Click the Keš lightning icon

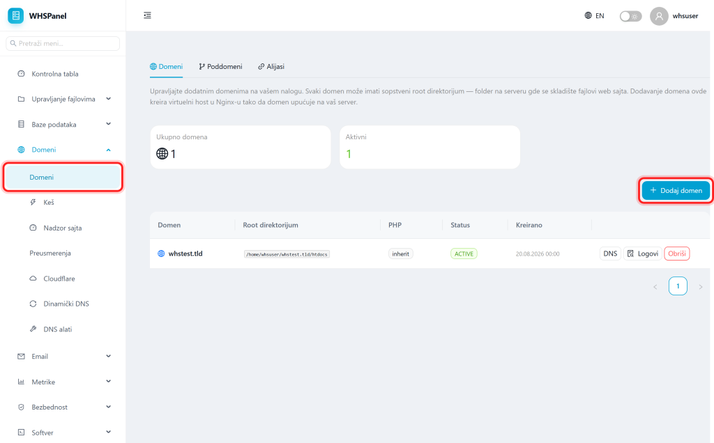pyautogui.click(x=33, y=203)
